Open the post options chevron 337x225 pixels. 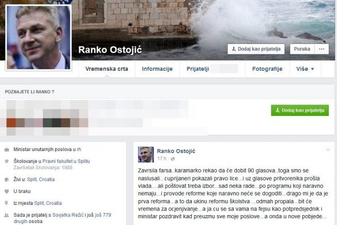point(328,149)
